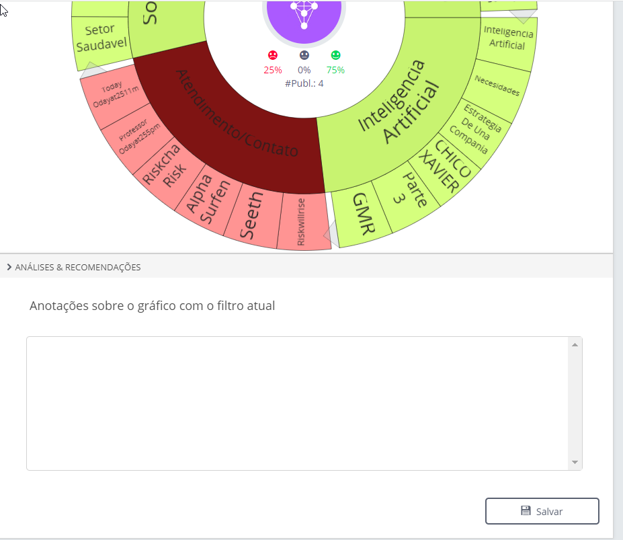Viewport: 623px width, 540px height.
Task: Click the text area scroll-up arrow
Action: 574,345
